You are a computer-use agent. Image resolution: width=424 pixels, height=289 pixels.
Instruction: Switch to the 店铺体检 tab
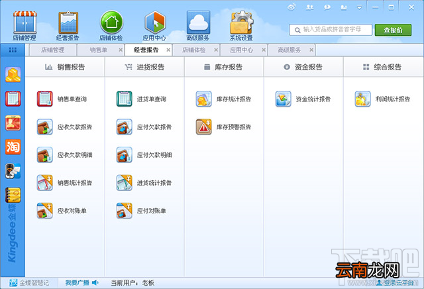pyautogui.click(x=193, y=50)
